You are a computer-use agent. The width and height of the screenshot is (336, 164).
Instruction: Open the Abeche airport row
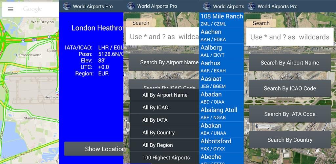pos(221,159)
